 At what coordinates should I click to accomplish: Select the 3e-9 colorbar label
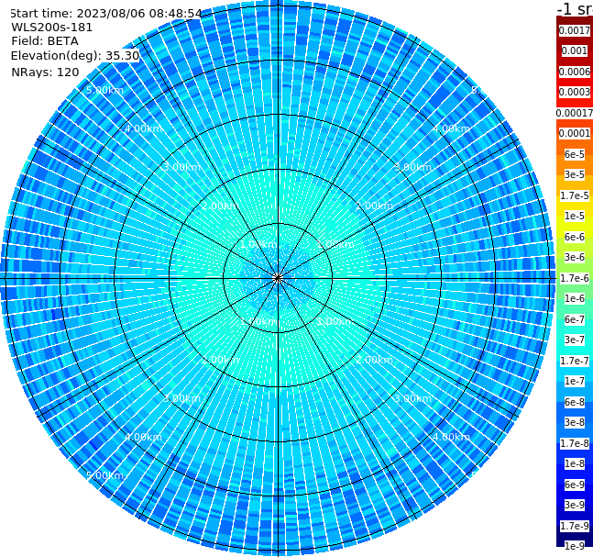click(x=575, y=505)
